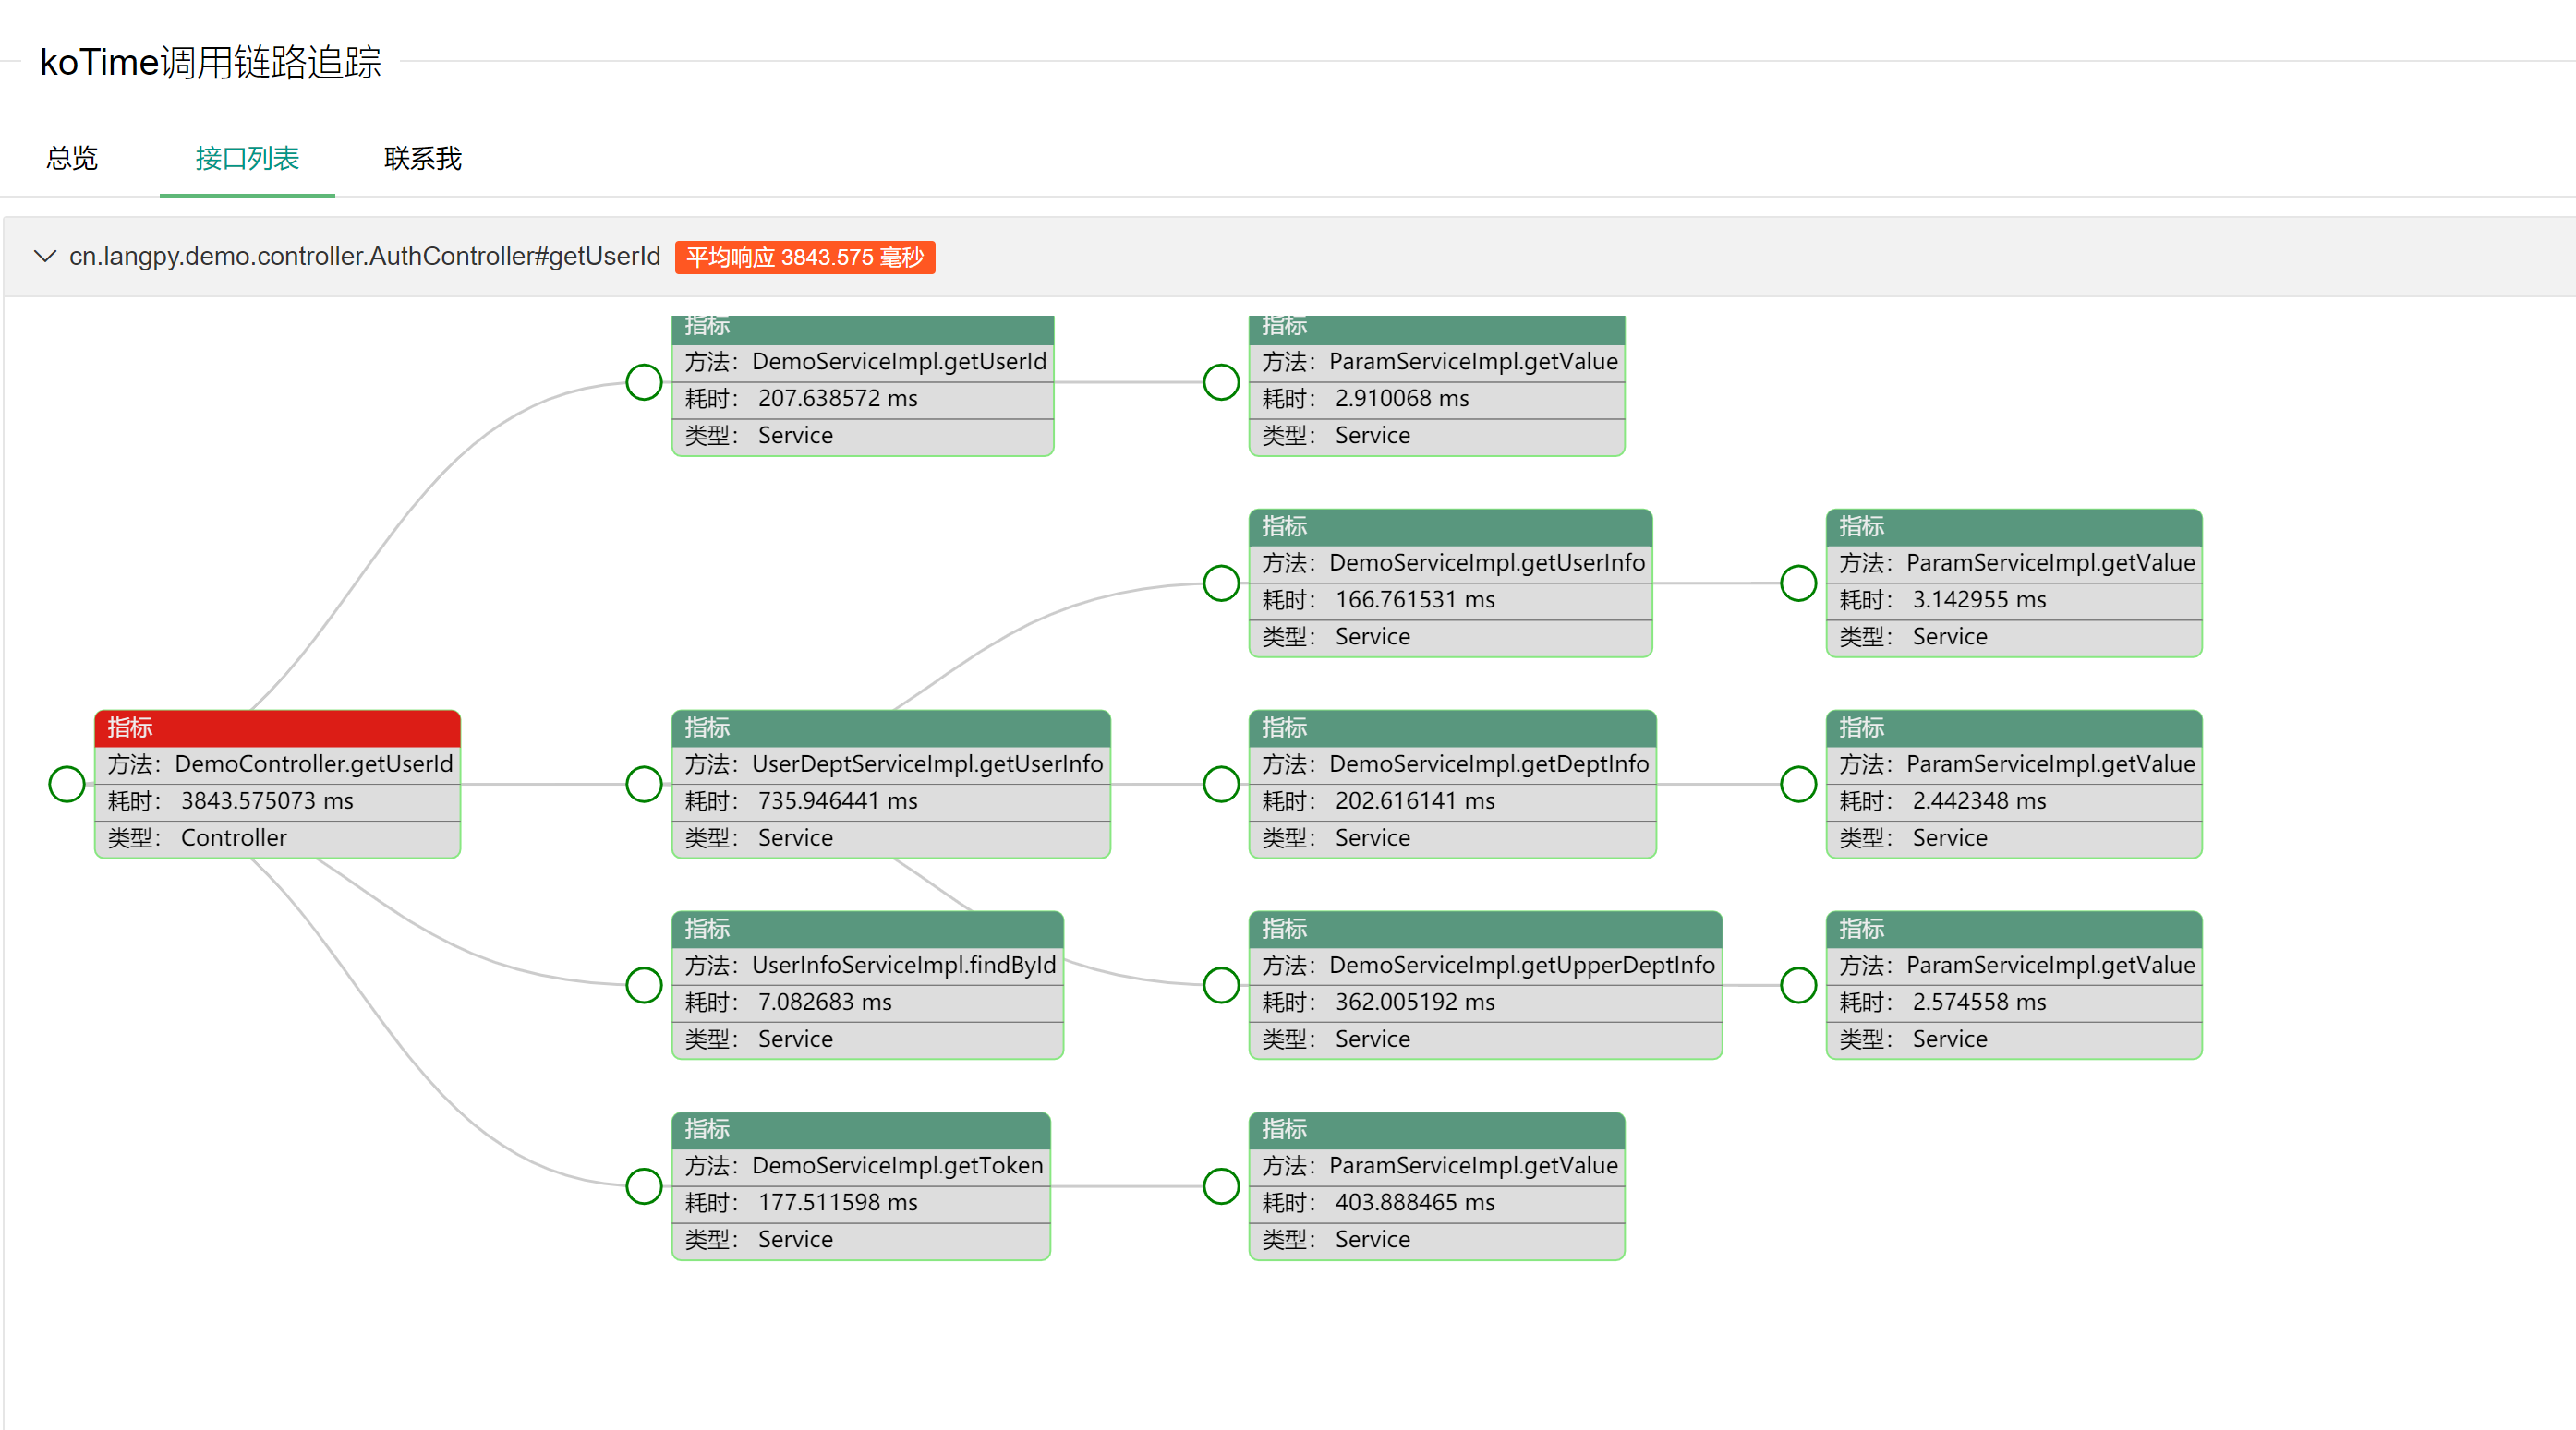Click the cn.langpy.demo.controller.AuthController#getUserId header
Image resolution: width=2576 pixels, height=1430 pixels.
[364, 257]
